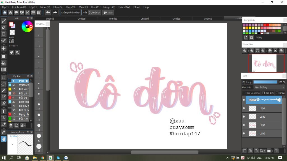Toggle visibility of @xuuquaysomm layer
Viewport: 287px width, 161px height.
coord(244,100)
